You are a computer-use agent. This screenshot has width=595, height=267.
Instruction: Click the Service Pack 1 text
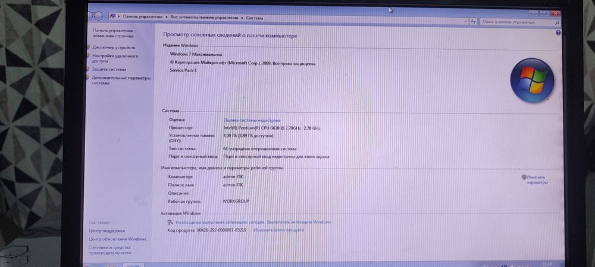point(183,71)
